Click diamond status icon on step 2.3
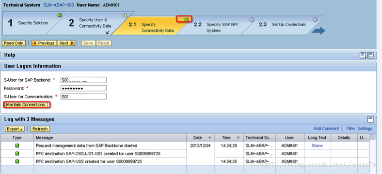 click(x=315, y=20)
